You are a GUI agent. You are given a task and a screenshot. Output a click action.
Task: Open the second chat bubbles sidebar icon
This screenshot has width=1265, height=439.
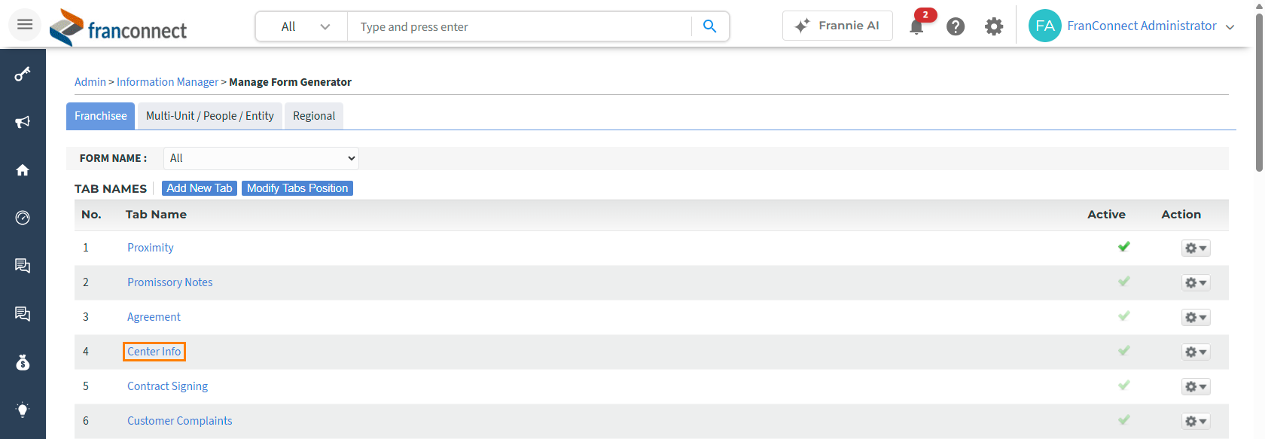(23, 314)
